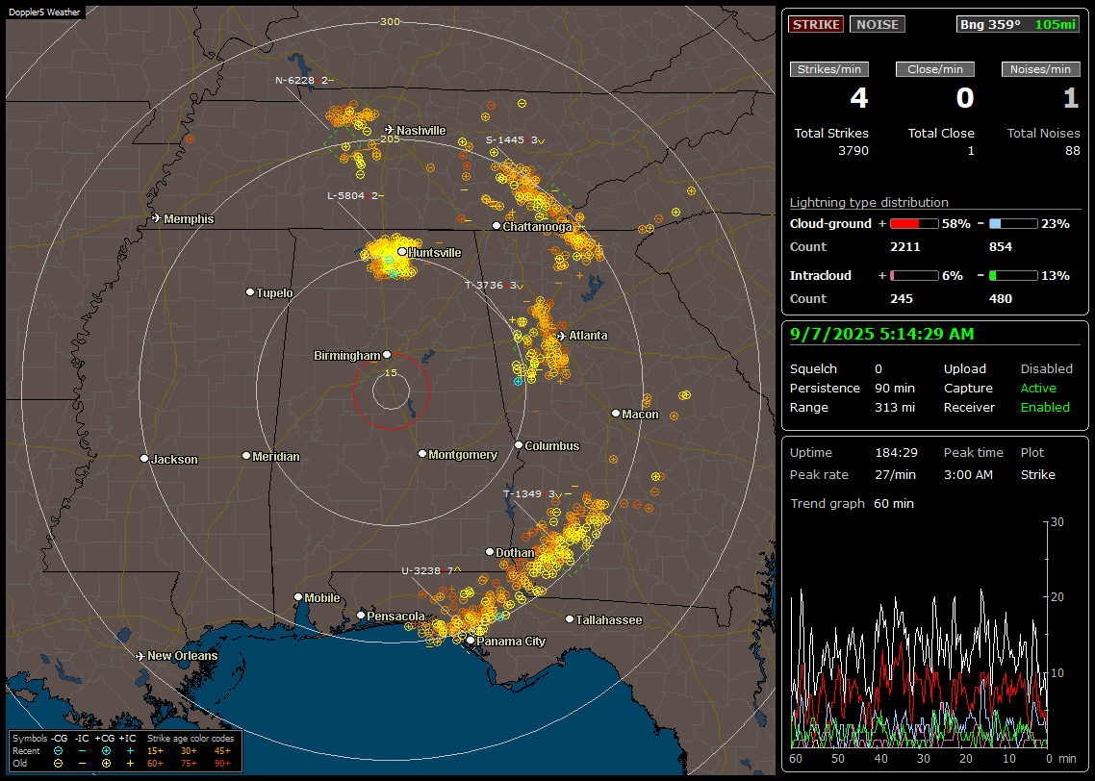The image size is (1095, 781).
Task: Select the Dothan city marker dot
Action: click(490, 552)
